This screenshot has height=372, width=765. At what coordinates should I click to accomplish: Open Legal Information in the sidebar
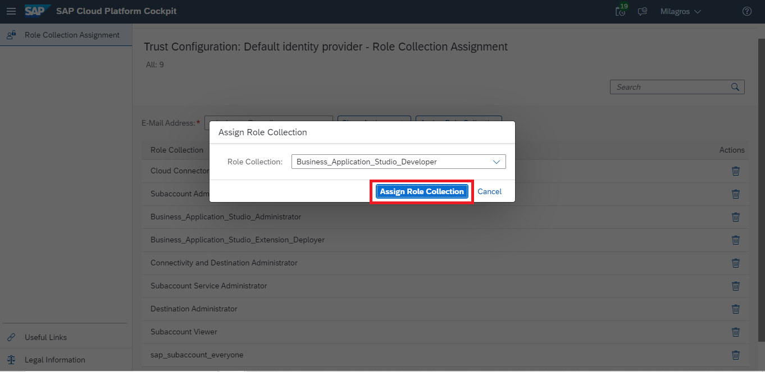tap(54, 360)
